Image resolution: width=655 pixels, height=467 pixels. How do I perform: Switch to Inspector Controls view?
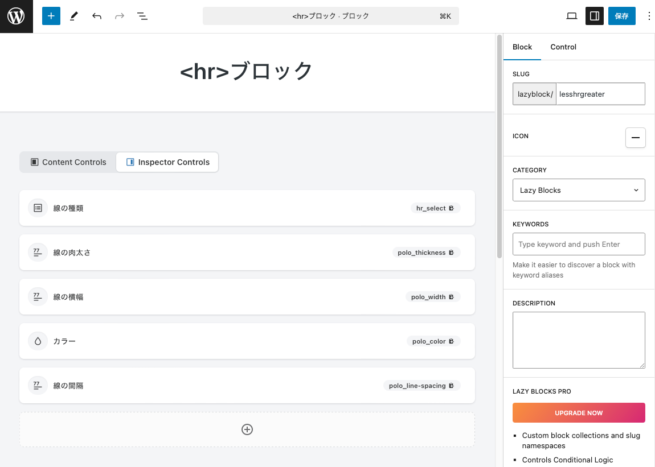click(167, 162)
